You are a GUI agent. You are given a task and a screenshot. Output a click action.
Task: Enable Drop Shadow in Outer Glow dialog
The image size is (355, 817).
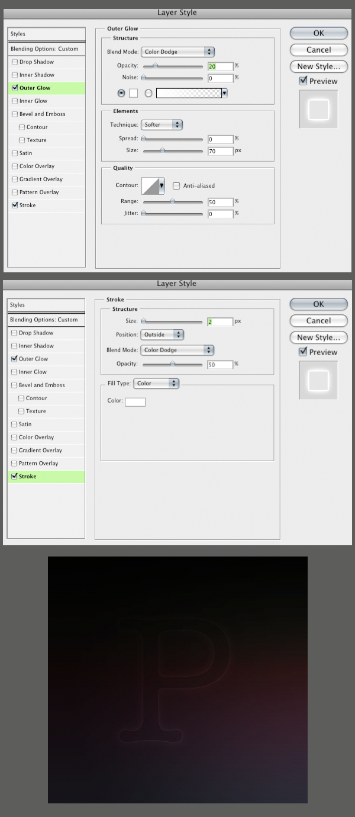click(x=15, y=62)
